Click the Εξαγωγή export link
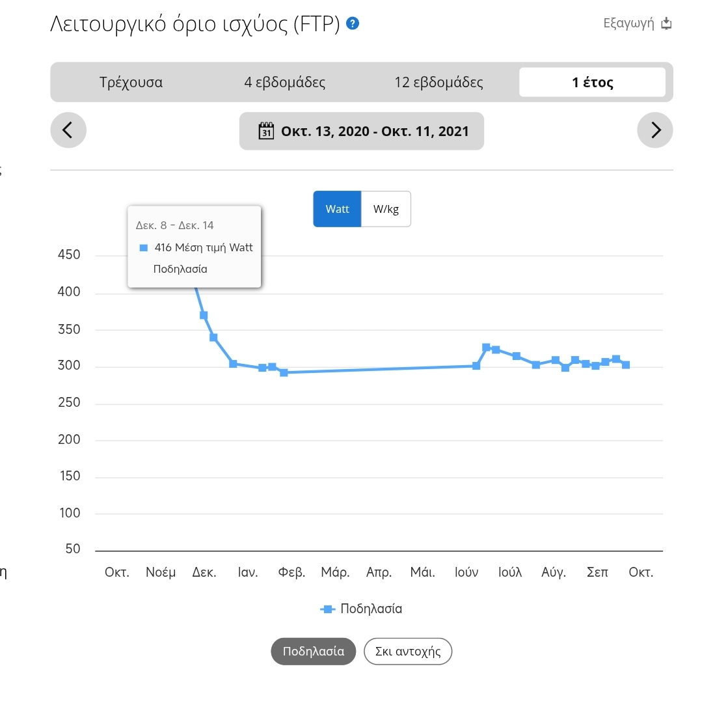 click(x=628, y=24)
